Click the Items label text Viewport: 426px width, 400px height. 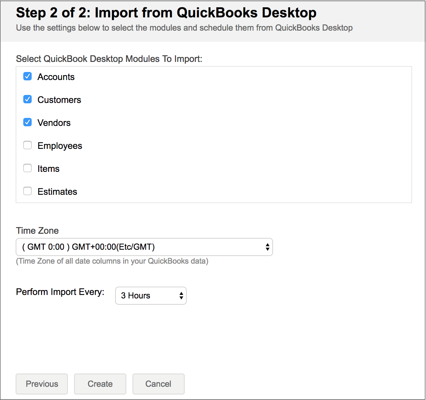[x=48, y=169]
